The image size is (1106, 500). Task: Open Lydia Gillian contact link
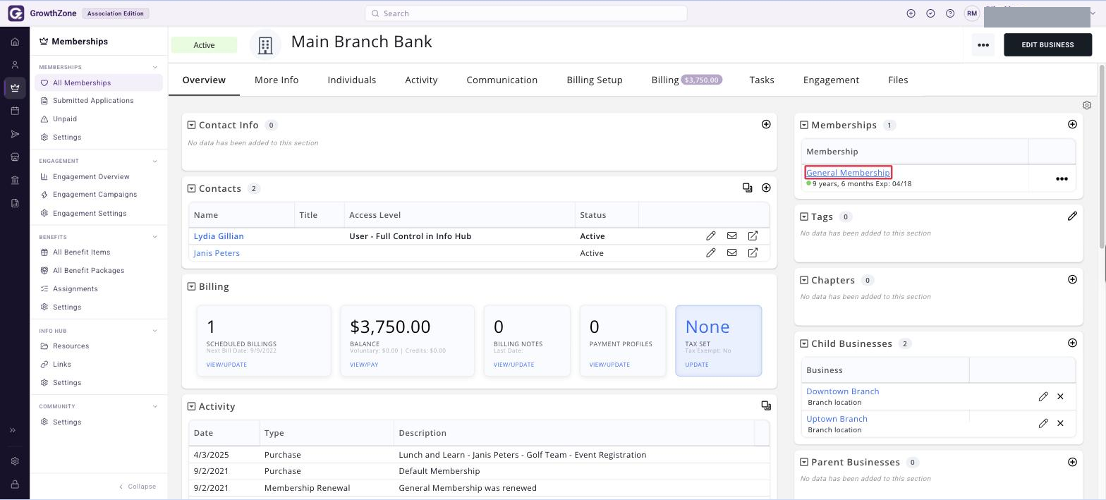(219, 236)
